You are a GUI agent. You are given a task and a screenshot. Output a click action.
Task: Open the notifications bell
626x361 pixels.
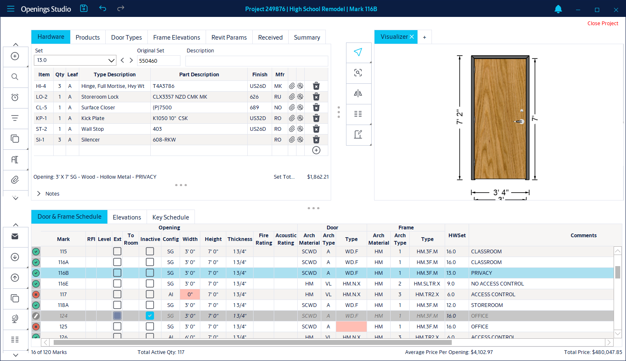click(558, 9)
